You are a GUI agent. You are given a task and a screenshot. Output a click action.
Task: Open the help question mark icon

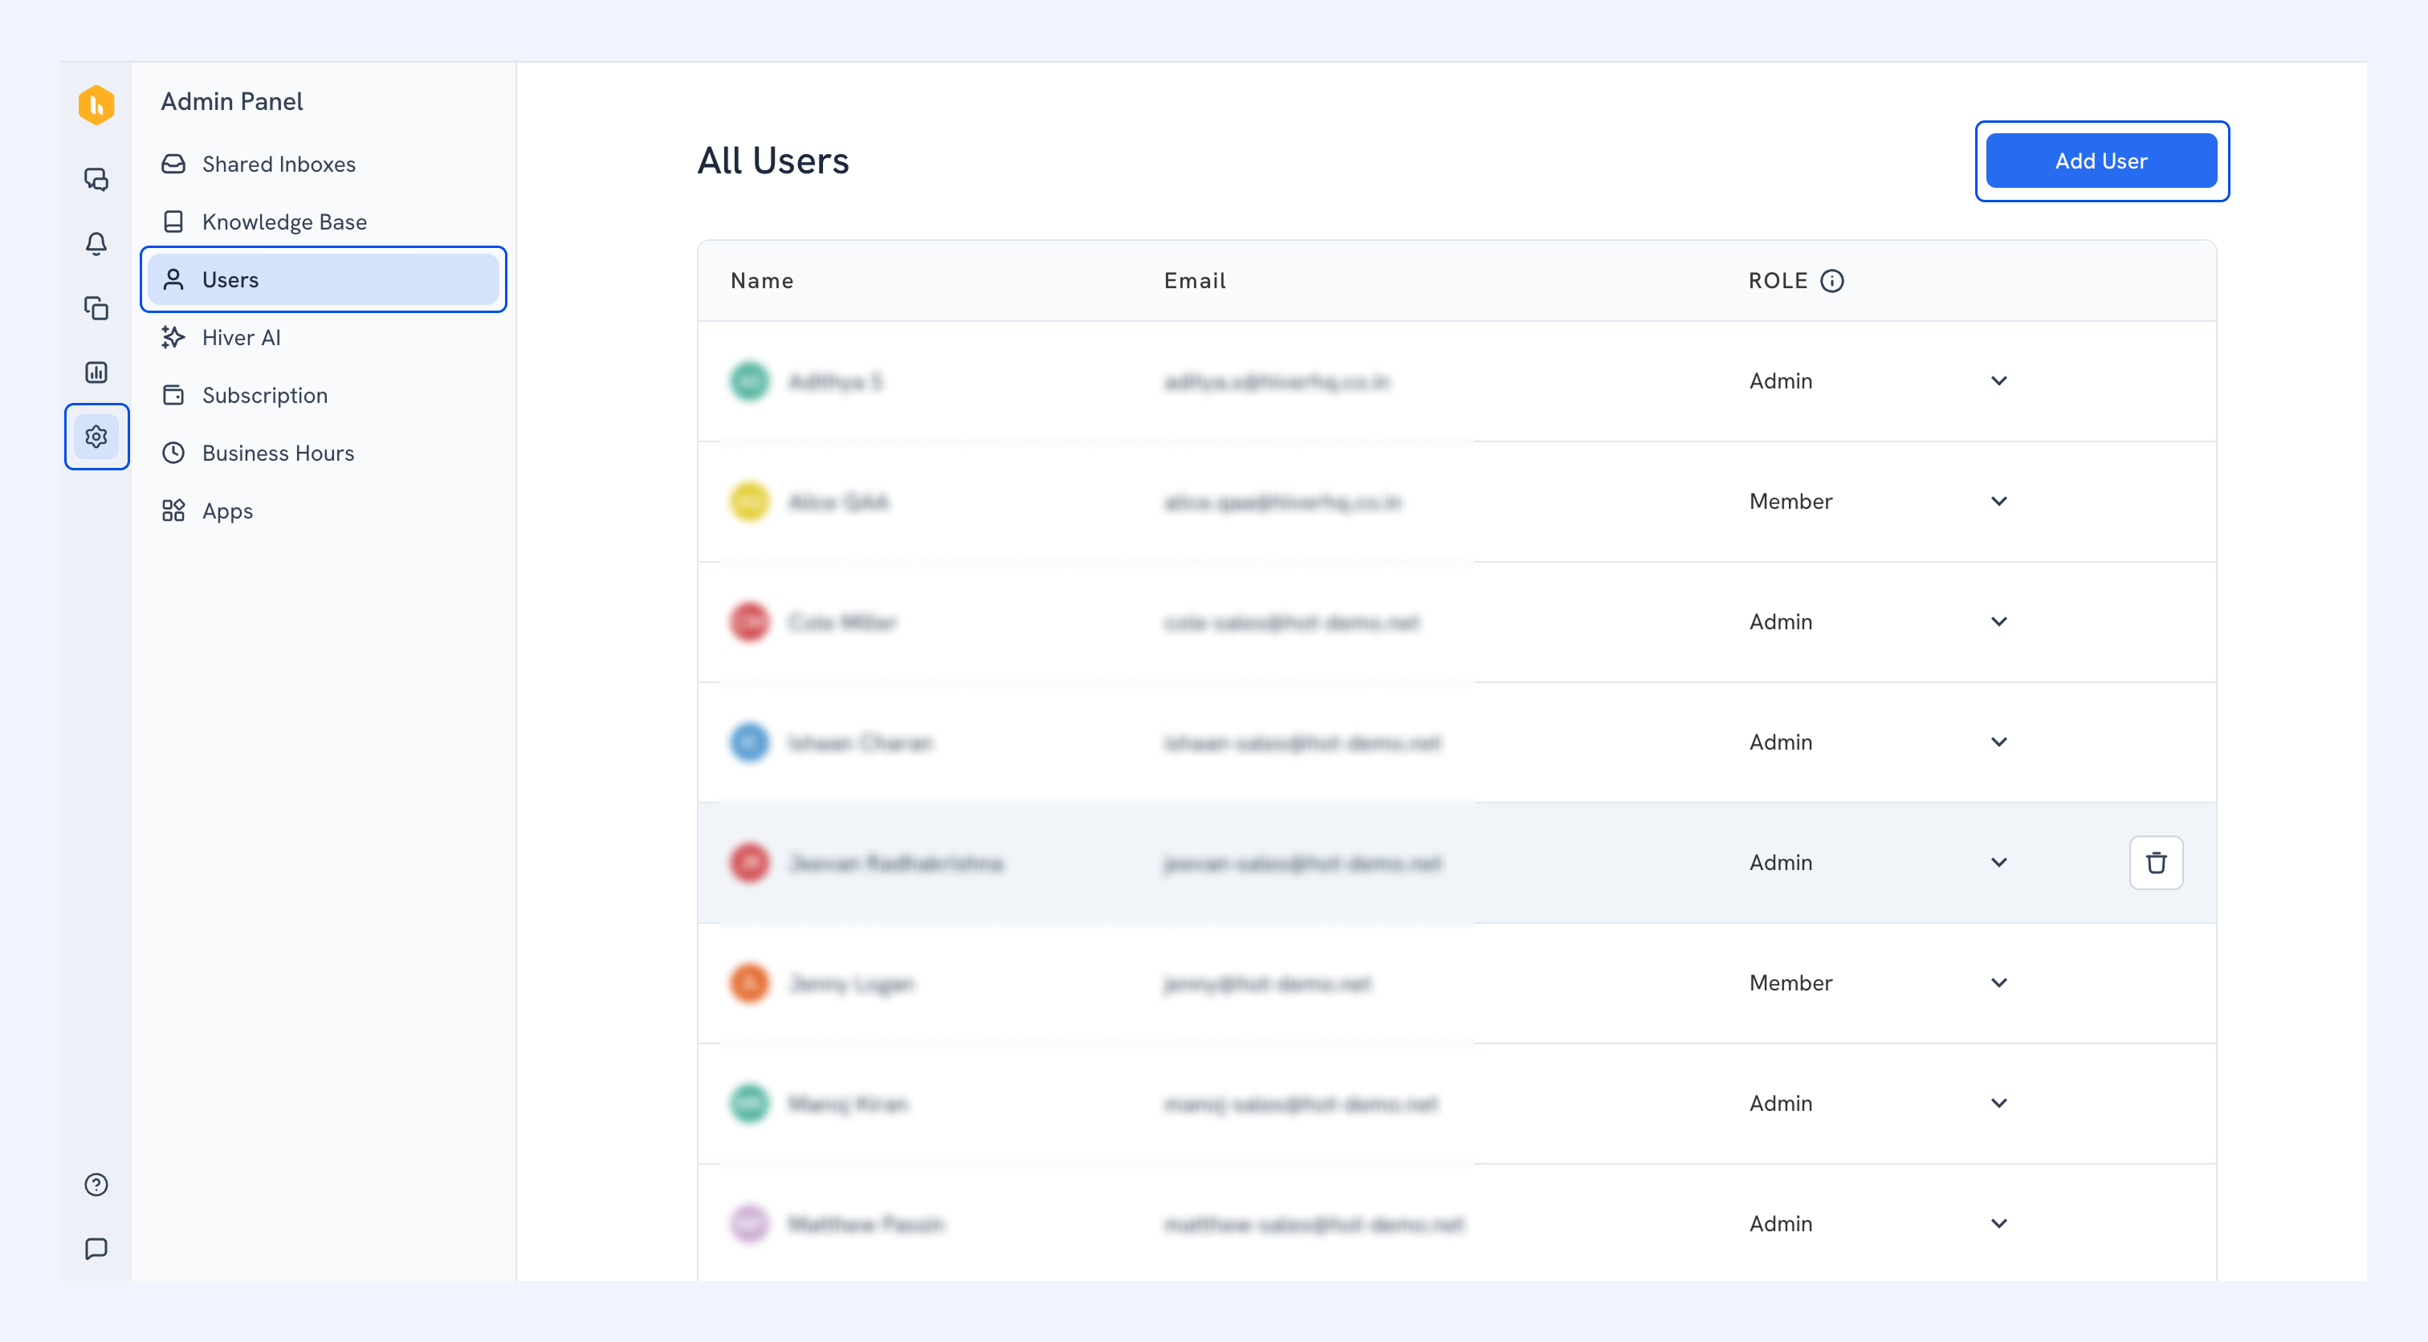coord(96,1185)
